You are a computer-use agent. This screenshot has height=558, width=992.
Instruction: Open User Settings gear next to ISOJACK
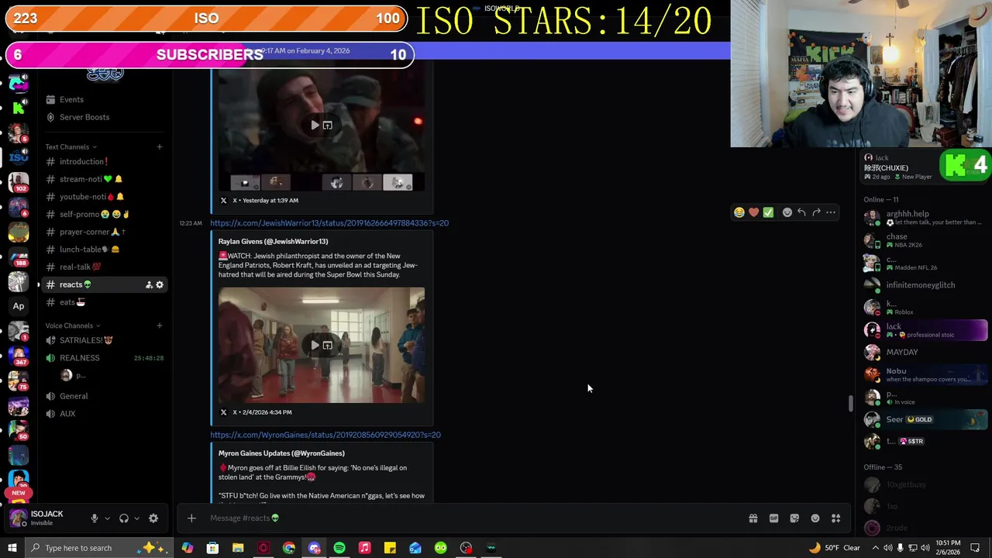(153, 518)
